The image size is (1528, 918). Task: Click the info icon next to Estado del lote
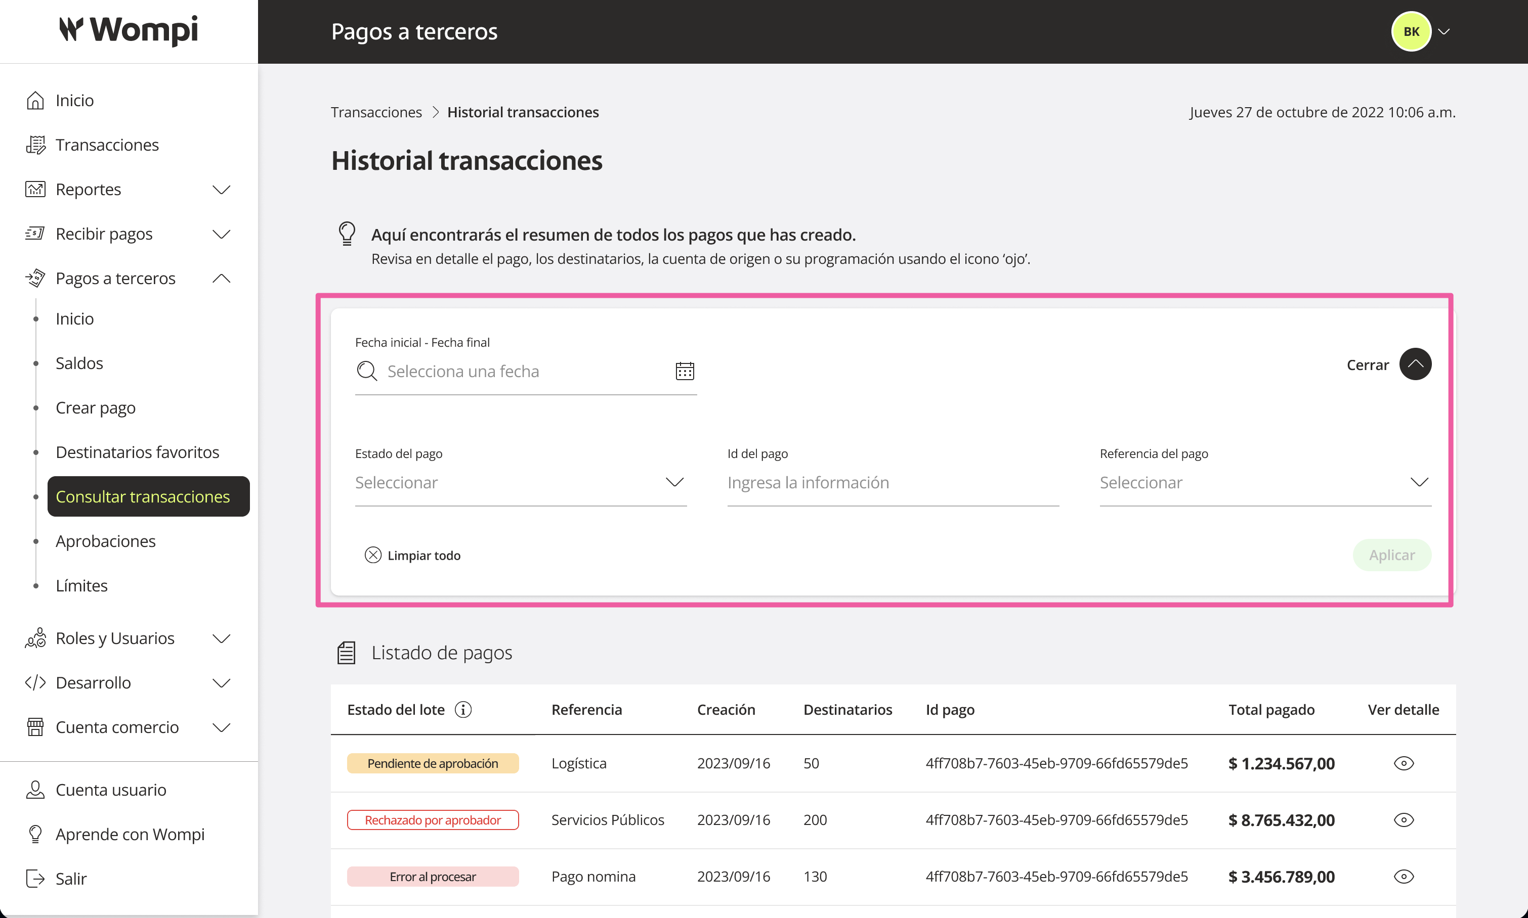463,710
